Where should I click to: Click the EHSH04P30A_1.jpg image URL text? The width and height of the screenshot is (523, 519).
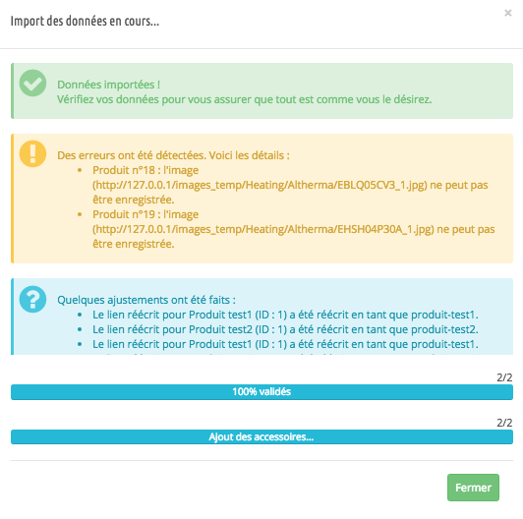(x=263, y=229)
